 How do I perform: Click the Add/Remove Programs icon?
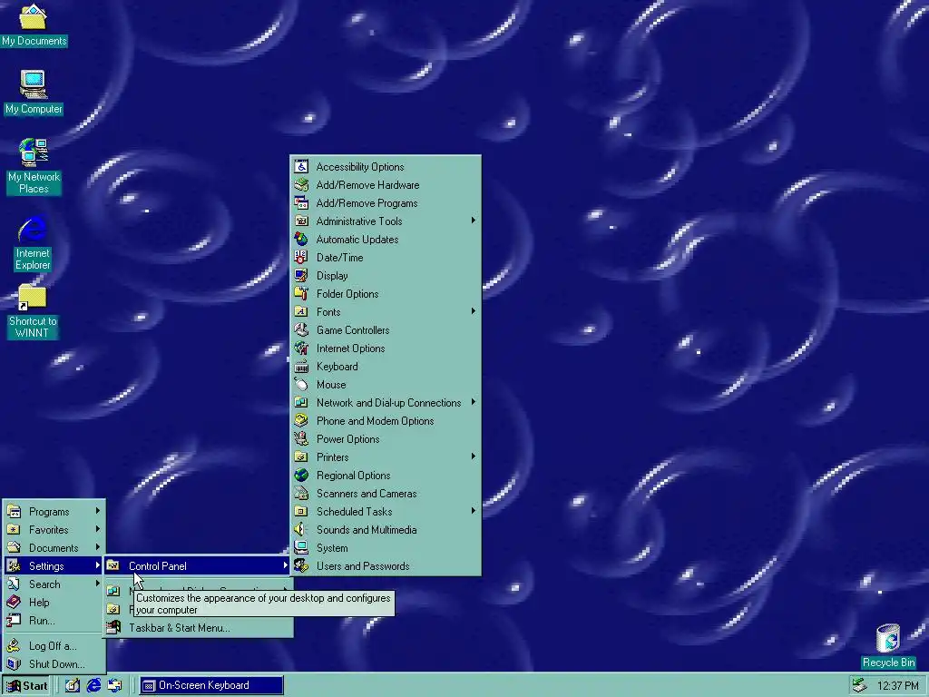(301, 202)
